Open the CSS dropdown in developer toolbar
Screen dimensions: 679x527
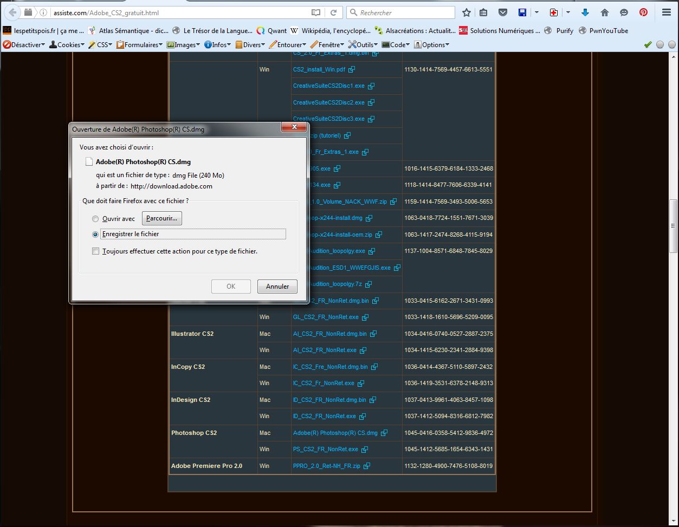[100, 45]
